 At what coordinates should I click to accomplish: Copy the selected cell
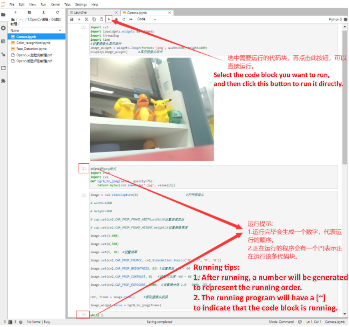point(94,19)
